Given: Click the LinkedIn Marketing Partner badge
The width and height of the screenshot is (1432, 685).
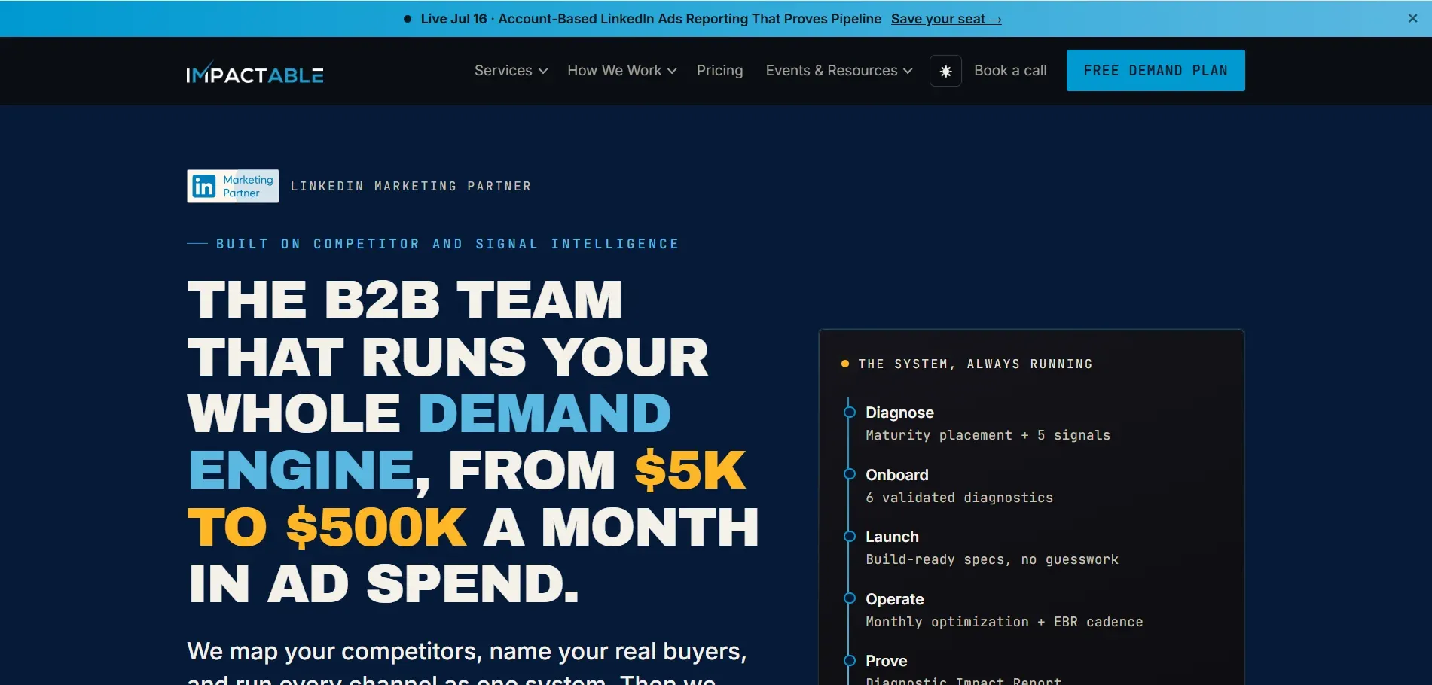Looking at the screenshot, I should tap(233, 186).
